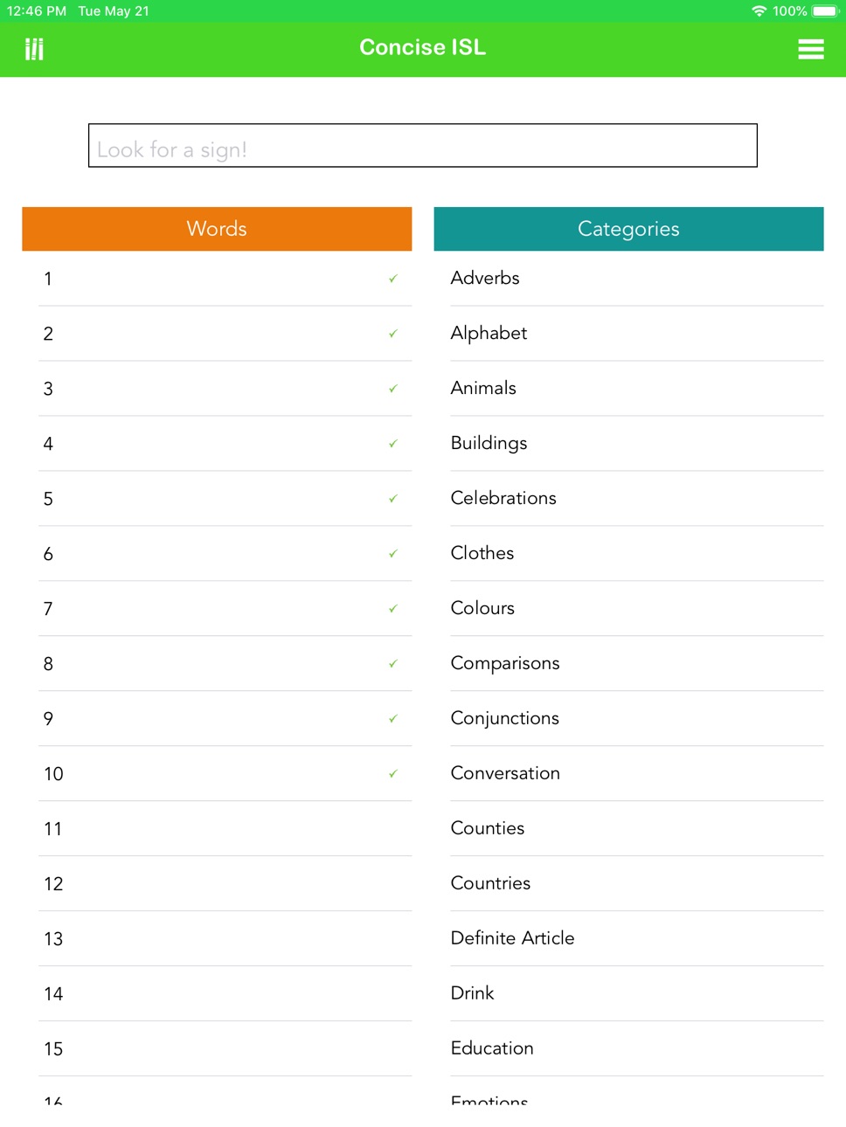Open the hamburger menu icon
This screenshot has height=1127, width=846.
810,49
